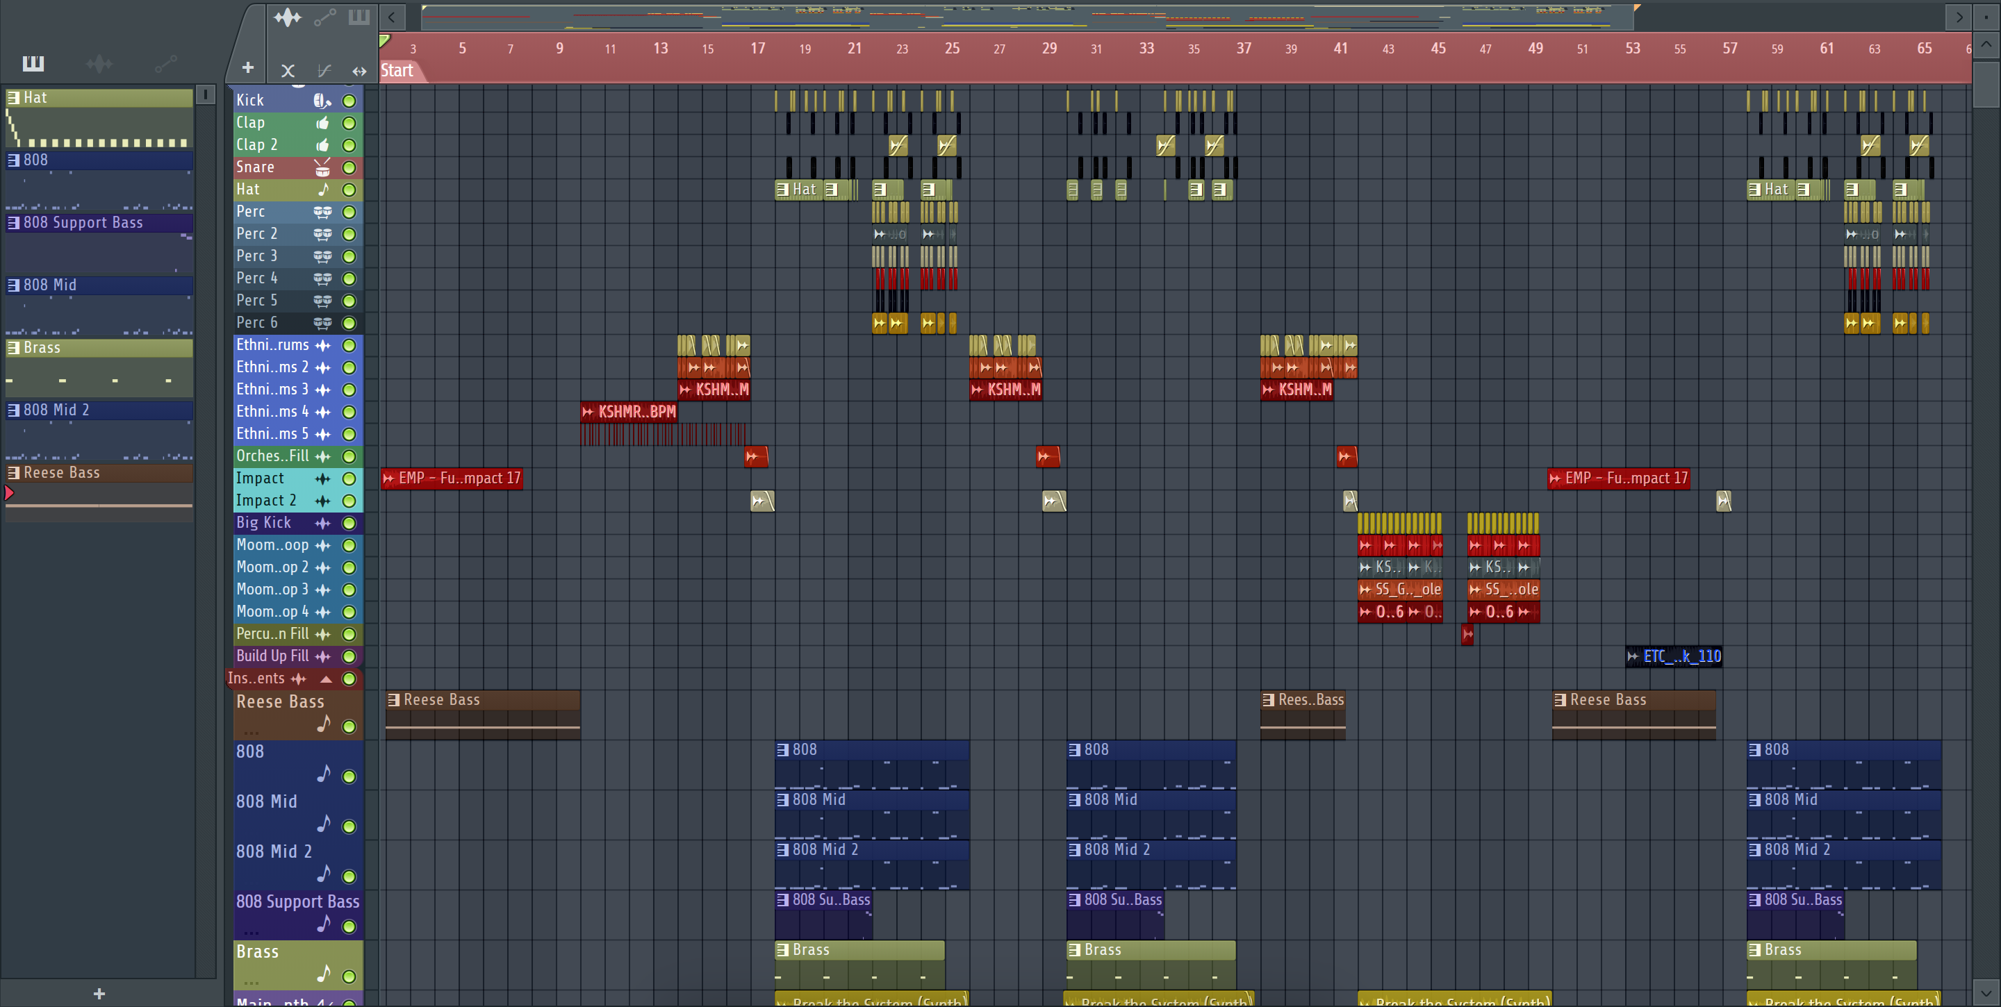
Task: Click the Build Up Fill track waveform icon
Action: [x=322, y=657]
